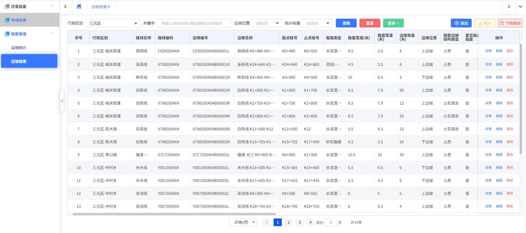
Task: Click the previous pages arrow in pagination
Action: click(x=267, y=222)
